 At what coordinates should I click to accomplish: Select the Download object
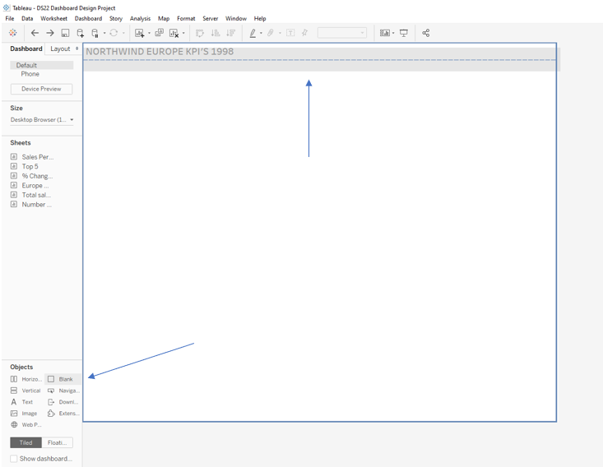click(x=63, y=402)
